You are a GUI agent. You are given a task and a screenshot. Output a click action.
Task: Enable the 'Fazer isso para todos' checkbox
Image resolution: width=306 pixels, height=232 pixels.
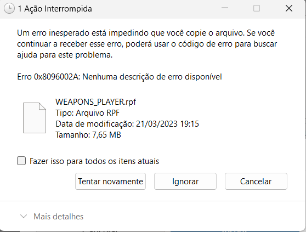[x=21, y=161]
